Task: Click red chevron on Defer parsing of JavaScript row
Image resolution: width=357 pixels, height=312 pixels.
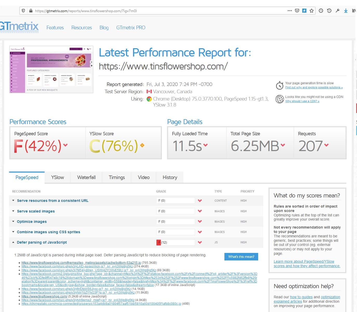Action: pyautogui.click(x=200, y=242)
